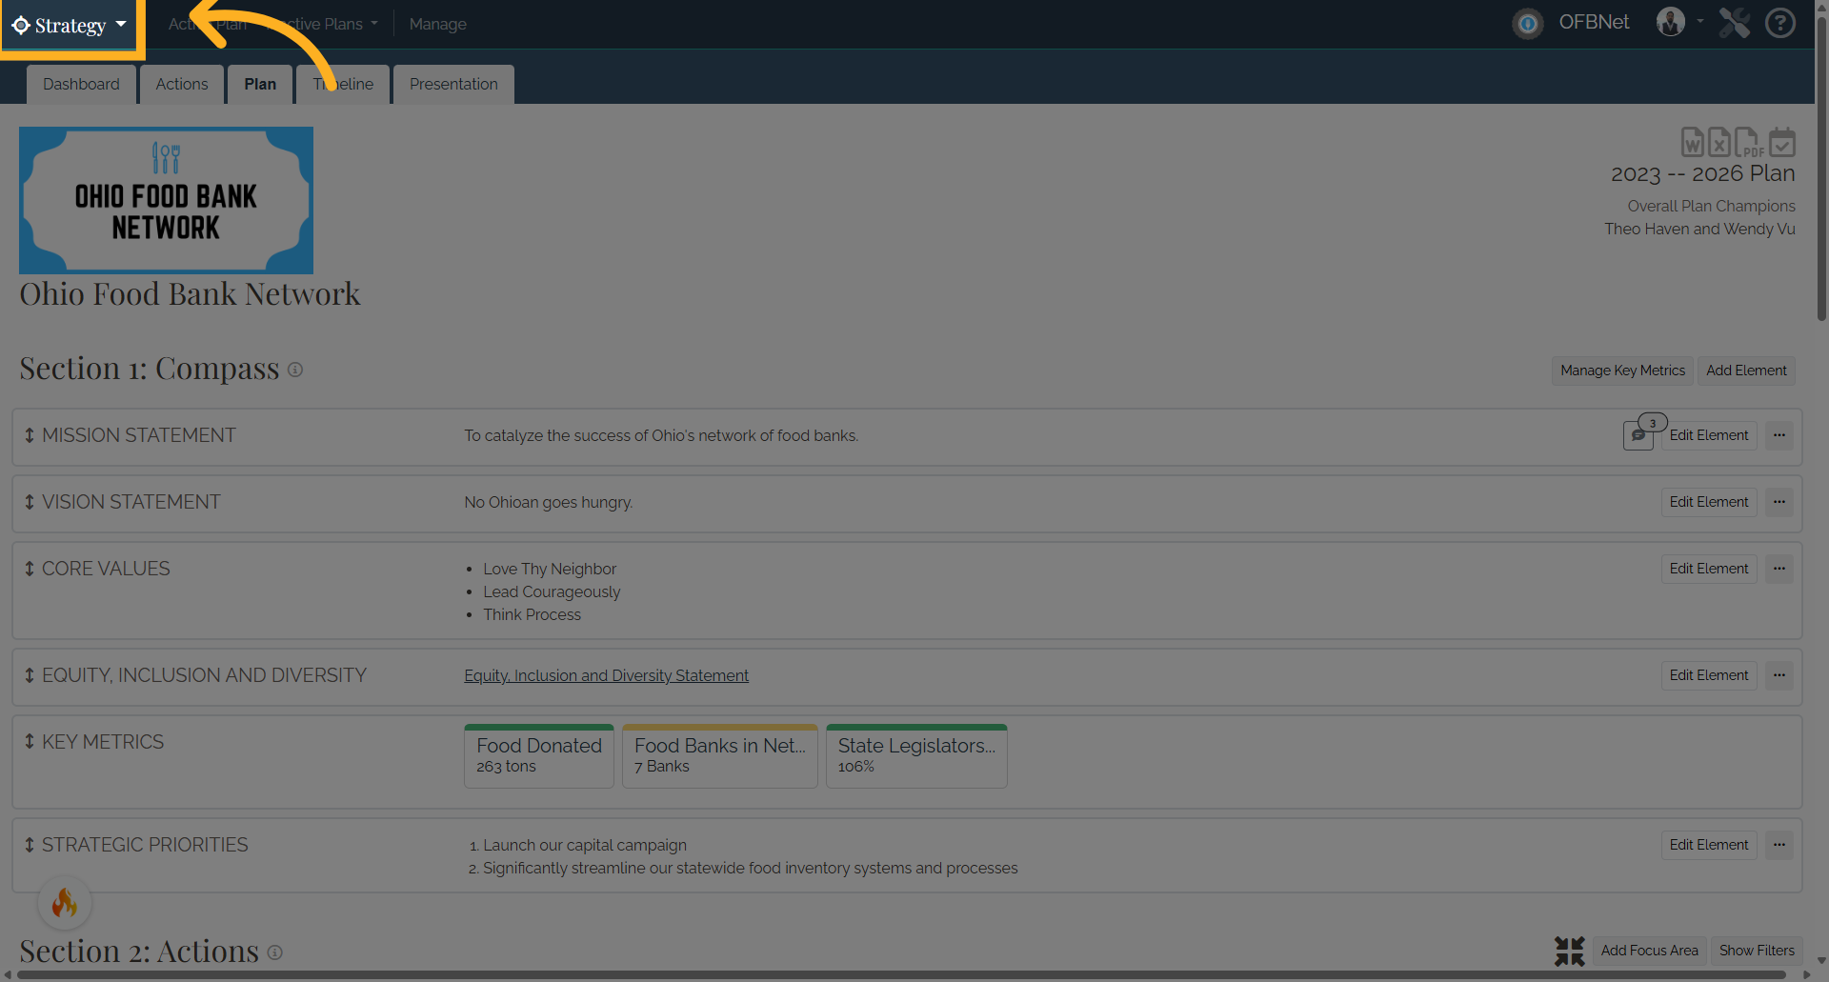The image size is (1829, 982).
Task: Expand the user profile dropdown
Action: (x=1680, y=22)
